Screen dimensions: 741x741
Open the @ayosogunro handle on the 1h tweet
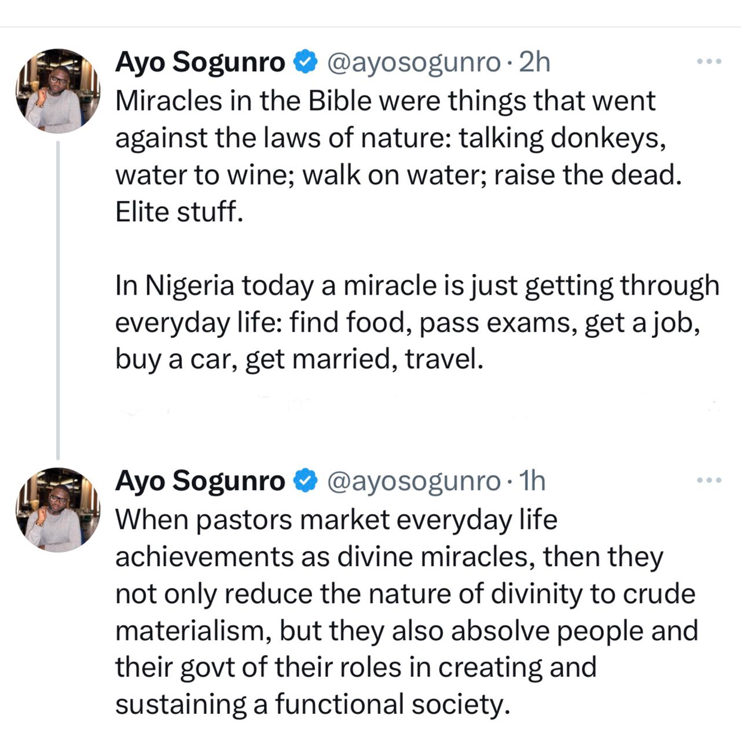(x=414, y=480)
